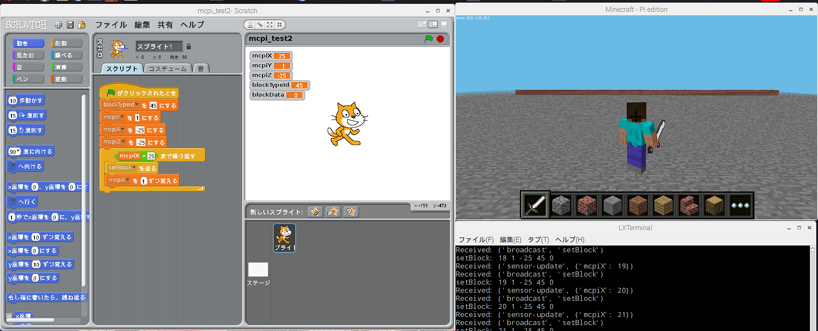Open 編集(E) menu in LXTerminal
818x331 pixels.
coord(510,240)
